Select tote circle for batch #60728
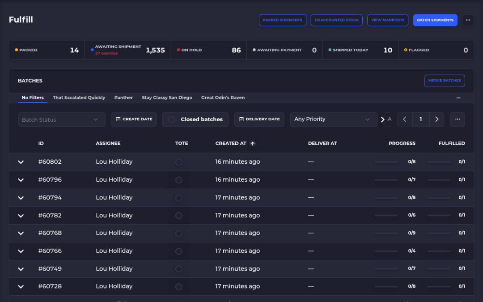Screen dimensions: 483x302 coord(178,287)
